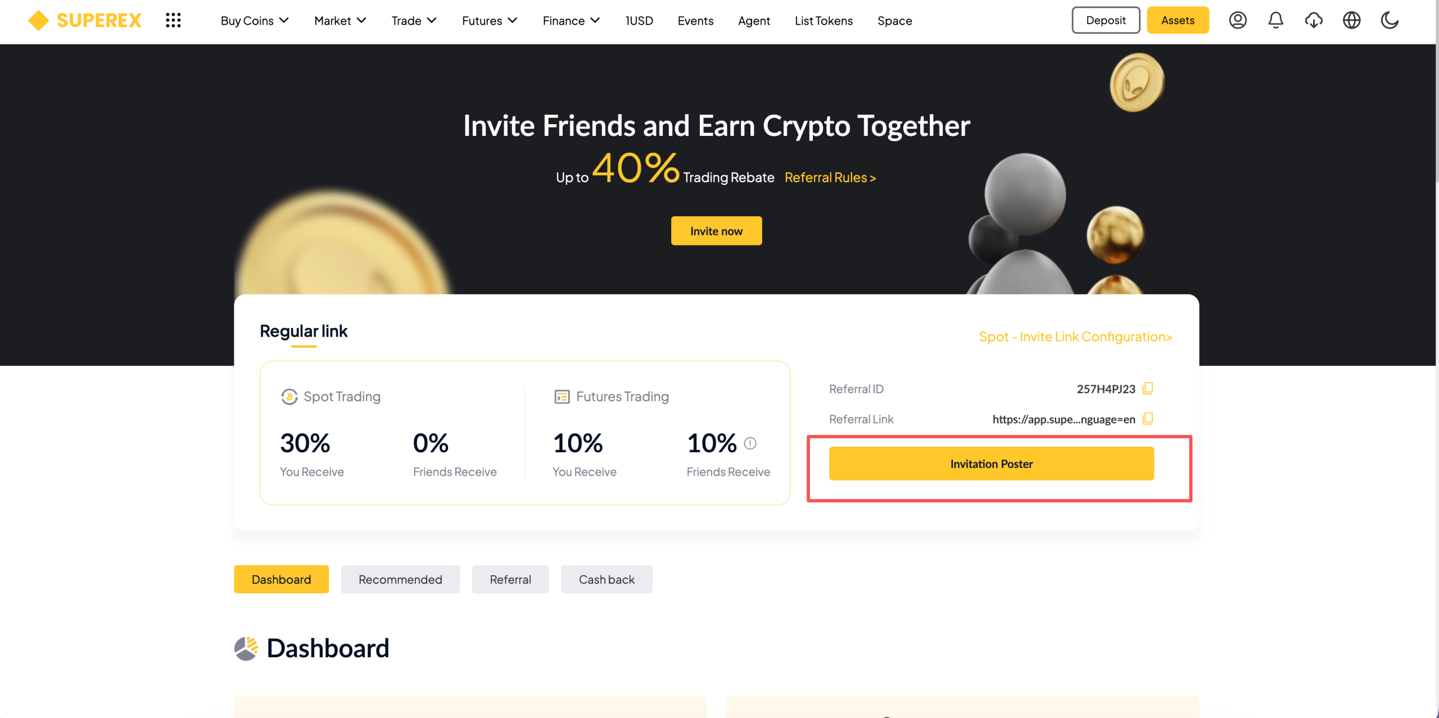Expand the Market dropdown menu

(x=340, y=21)
